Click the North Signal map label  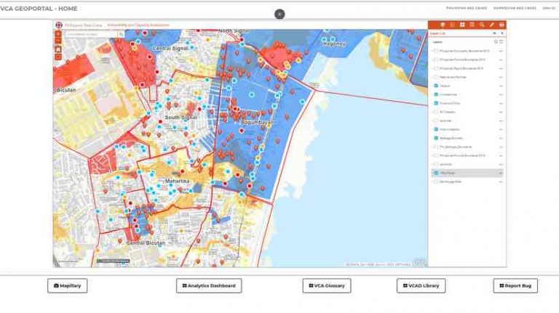point(234,31)
